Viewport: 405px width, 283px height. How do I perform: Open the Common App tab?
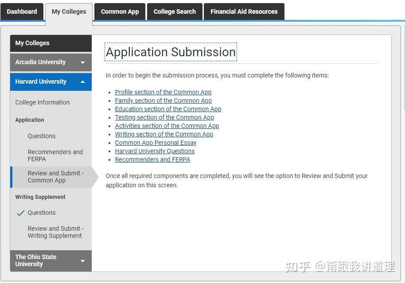coord(120,12)
